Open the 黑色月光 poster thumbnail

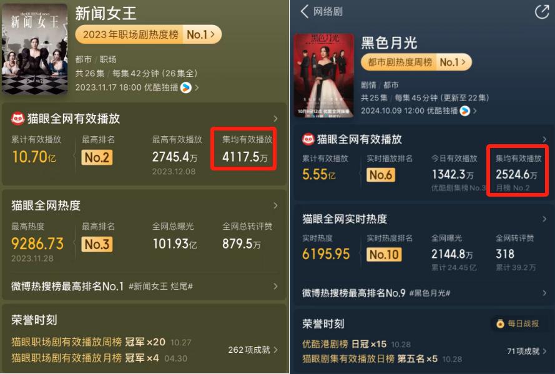[324, 76]
